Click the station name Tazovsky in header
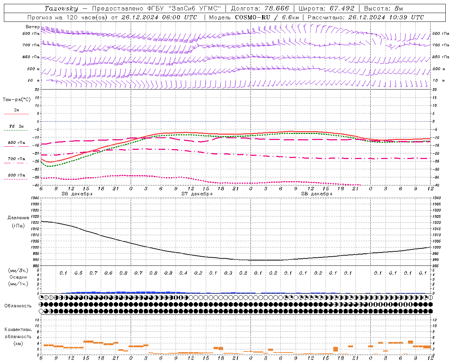This screenshot has height=361, width=451. click(x=61, y=8)
